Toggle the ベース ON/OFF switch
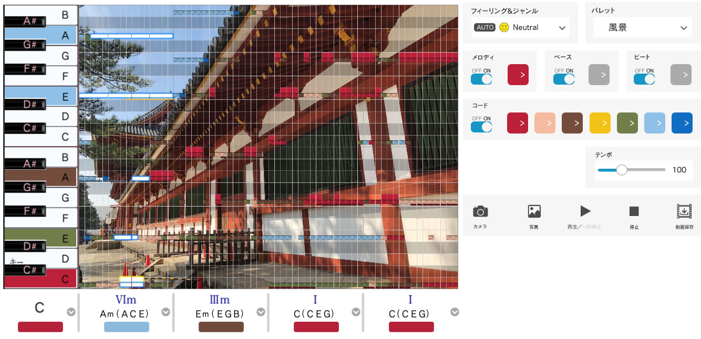The width and height of the screenshot is (701, 339). pos(564,79)
